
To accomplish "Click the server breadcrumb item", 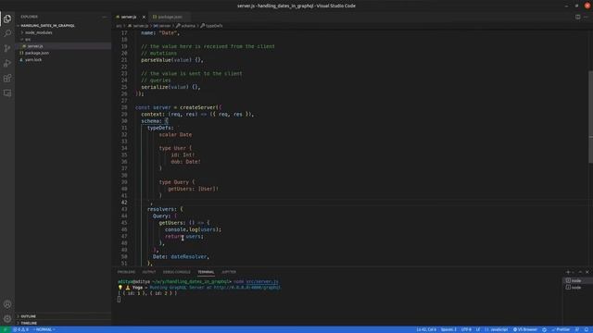I will tap(162, 26).
